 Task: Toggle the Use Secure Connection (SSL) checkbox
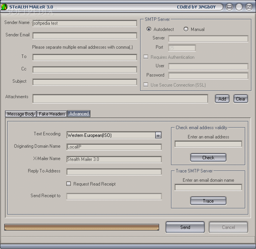tap(146, 85)
